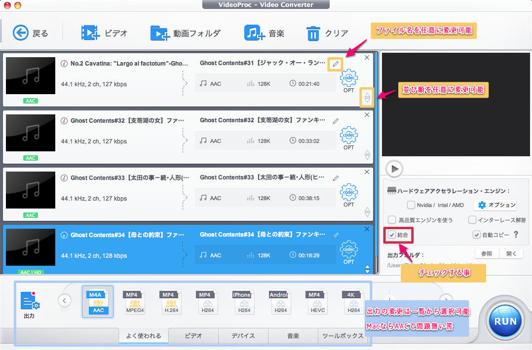Select the No.2 Cavatina music thumbnail

31,75
